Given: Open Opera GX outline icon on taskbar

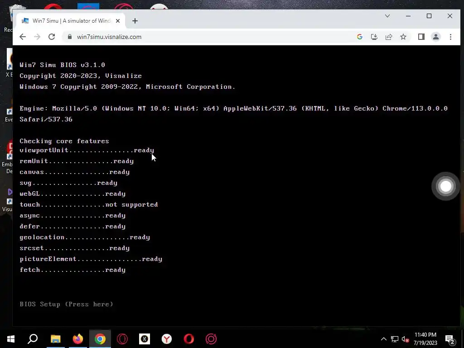Looking at the screenshot, I should point(122,339).
